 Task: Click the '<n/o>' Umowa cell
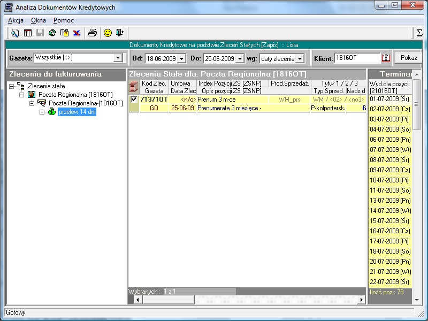pyautogui.click(x=182, y=100)
